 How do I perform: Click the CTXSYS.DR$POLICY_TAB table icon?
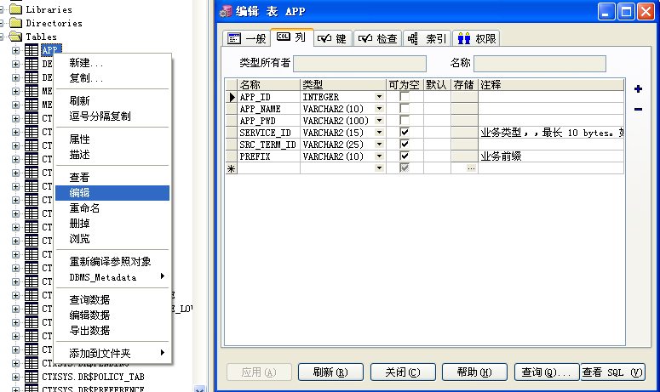click(32, 377)
